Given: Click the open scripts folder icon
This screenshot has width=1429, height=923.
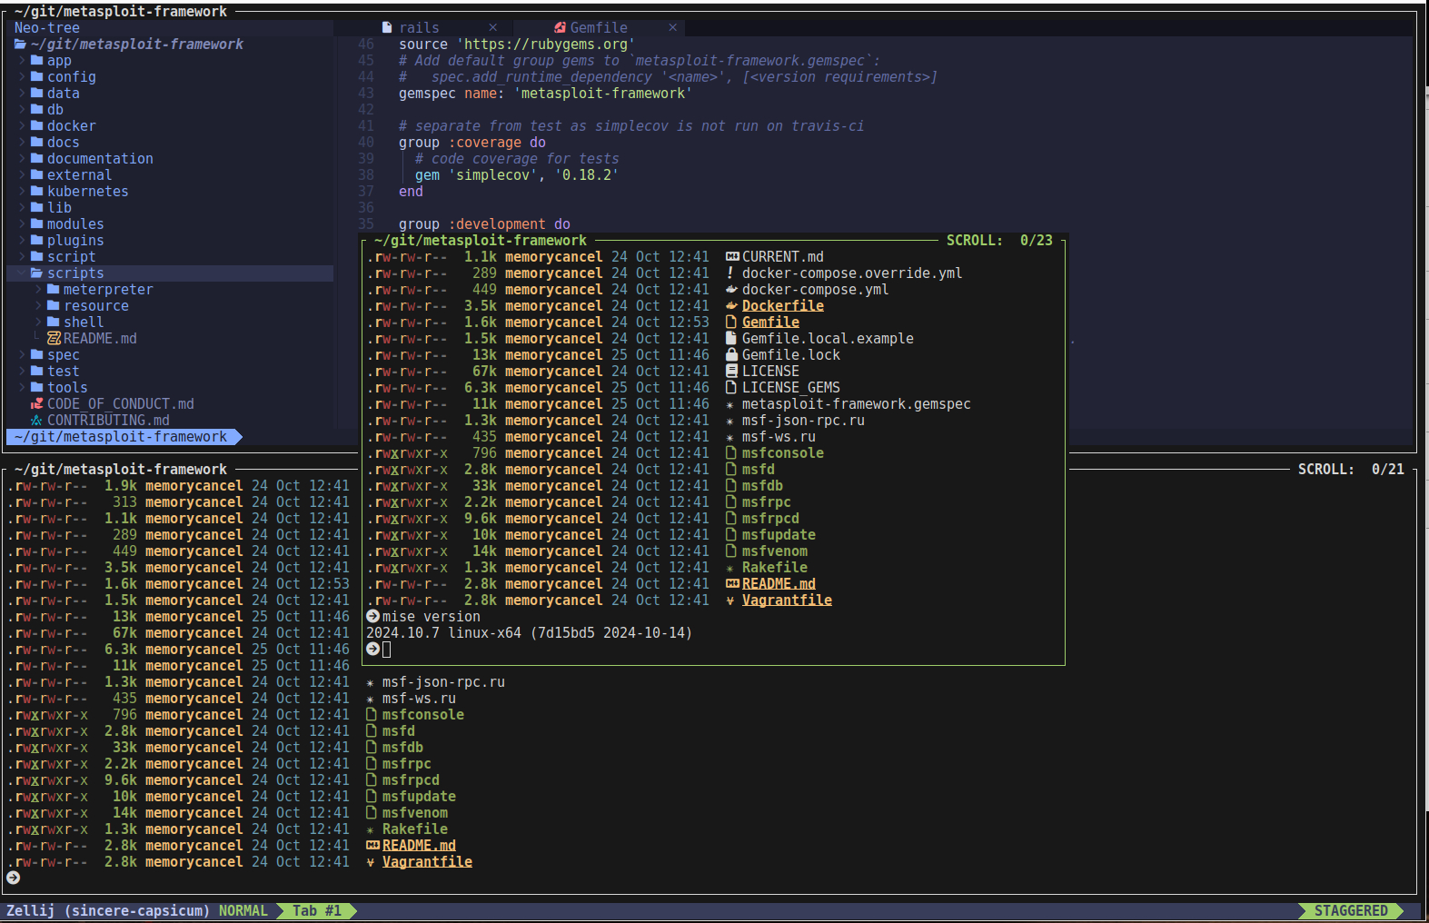Looking at the screenshot, I should click(x=37, y=273).
